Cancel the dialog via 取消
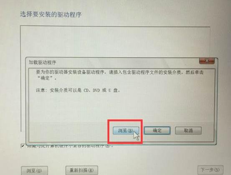Viewport: 231px width, 175px height. 188,130
